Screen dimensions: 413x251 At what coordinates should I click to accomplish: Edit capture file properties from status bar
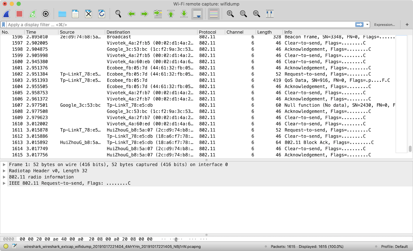(x=15, y=246)
